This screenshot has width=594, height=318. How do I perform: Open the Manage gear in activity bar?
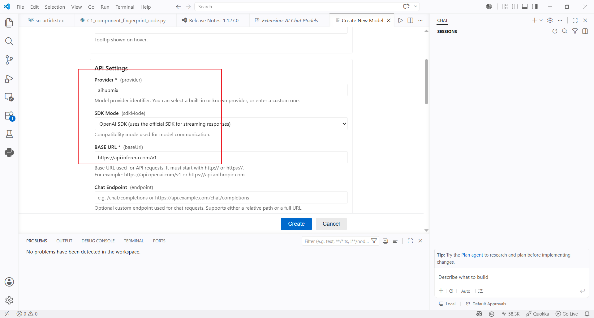(x=9, y=300)
